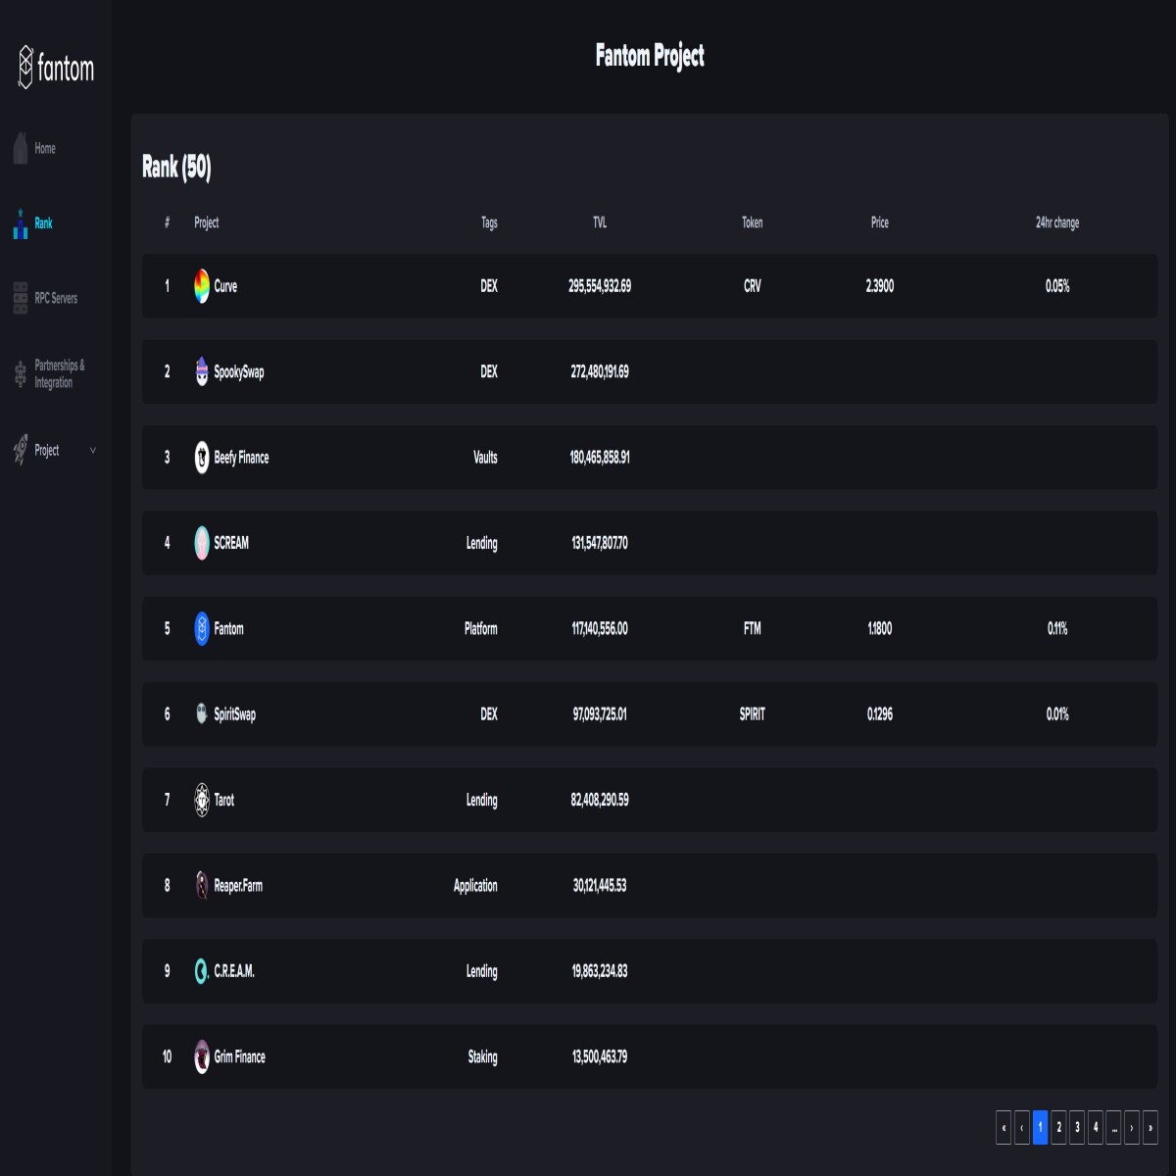Click the Partnerships & Integration icon
The width and height of the screenshot is (1176, 1176).
coord(21,373)
